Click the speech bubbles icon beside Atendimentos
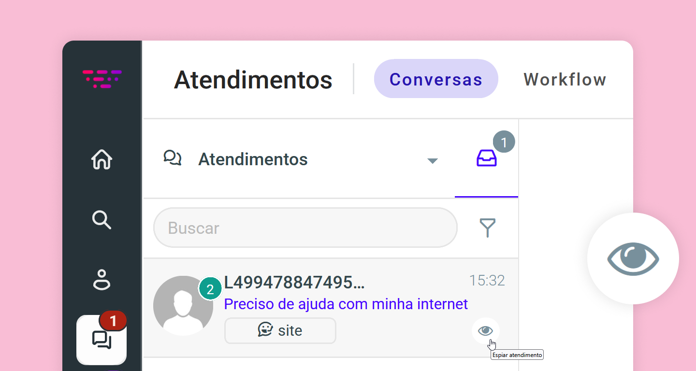 [173, 158]
